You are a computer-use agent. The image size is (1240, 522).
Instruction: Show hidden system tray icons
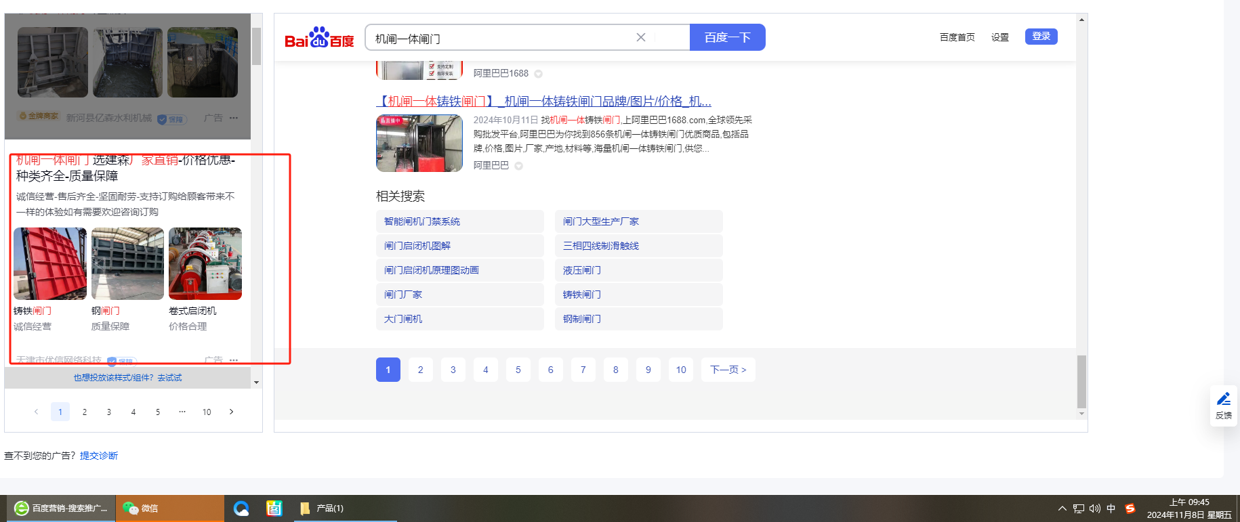pos(1062,508)
